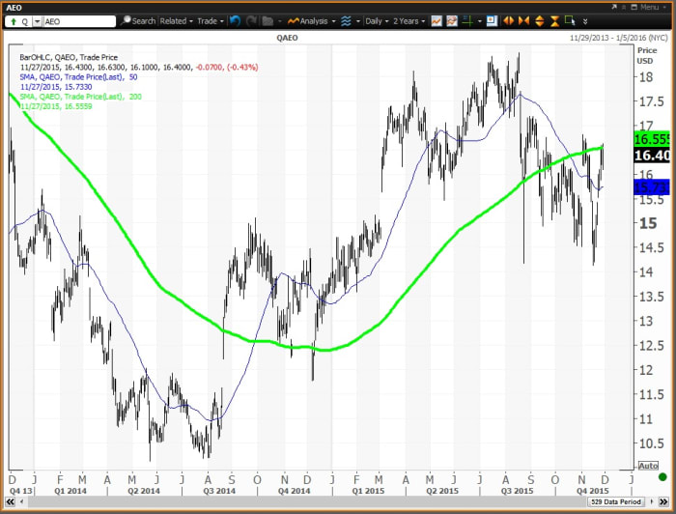Open the Related menu
Screen dimensions: 676x514
click(176, 20)
